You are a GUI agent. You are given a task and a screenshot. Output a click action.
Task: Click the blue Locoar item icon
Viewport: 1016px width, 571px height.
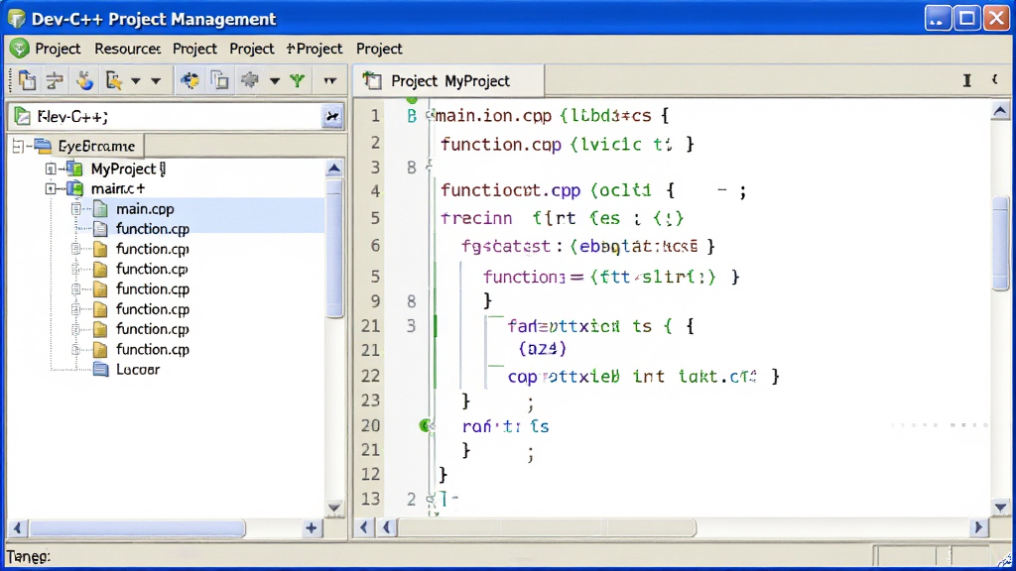(x=100, y=370)
